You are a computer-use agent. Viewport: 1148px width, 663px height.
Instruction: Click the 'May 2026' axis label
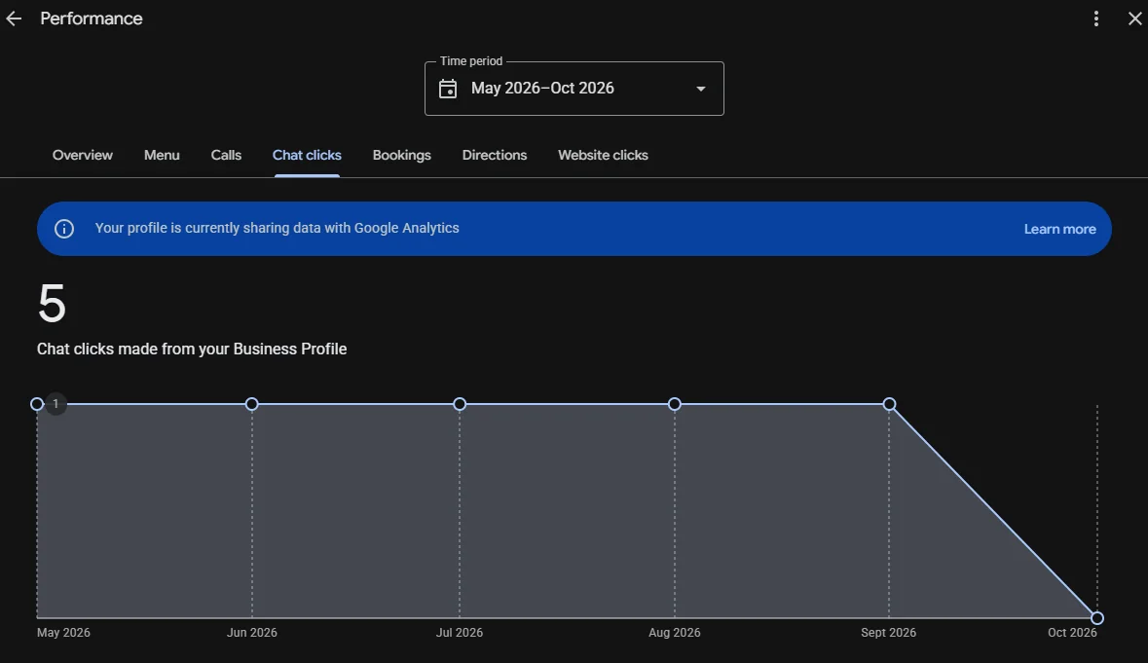(x=63, y=633)
